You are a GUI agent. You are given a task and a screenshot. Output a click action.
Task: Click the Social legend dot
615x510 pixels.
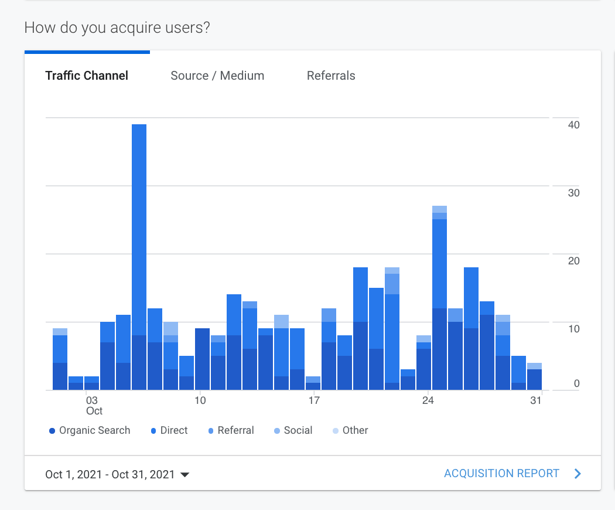click(277, 431)
